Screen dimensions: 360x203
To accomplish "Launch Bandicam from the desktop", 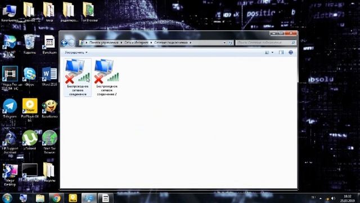I will 49,45.
